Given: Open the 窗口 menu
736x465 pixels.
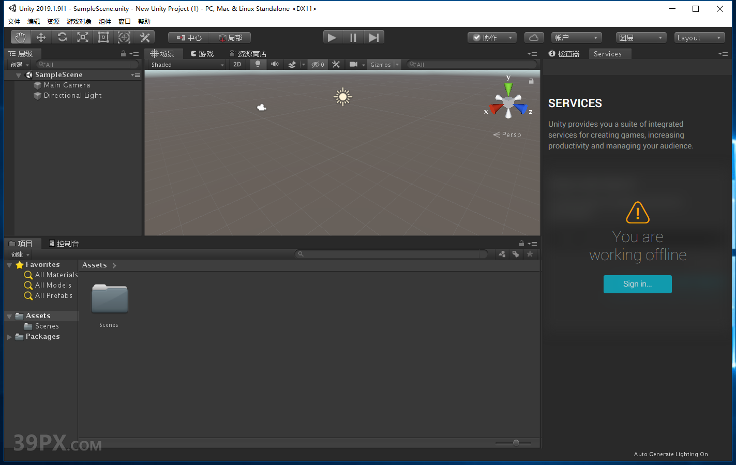Looking at the screenshot, I should click(125, 22).
